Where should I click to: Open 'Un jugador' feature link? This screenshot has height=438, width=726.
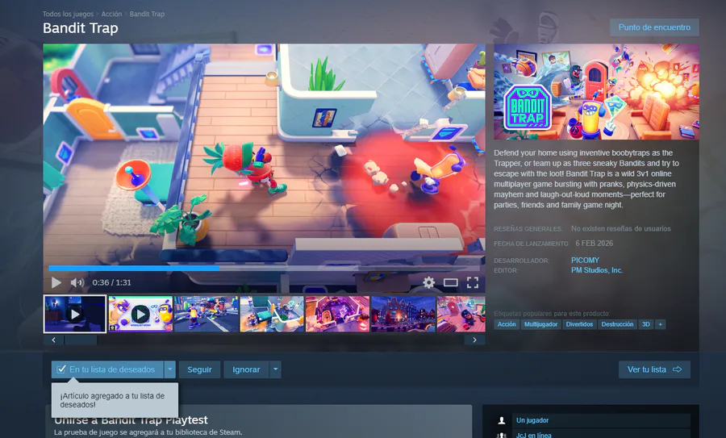pyautogui.click(x=532, y=420)
